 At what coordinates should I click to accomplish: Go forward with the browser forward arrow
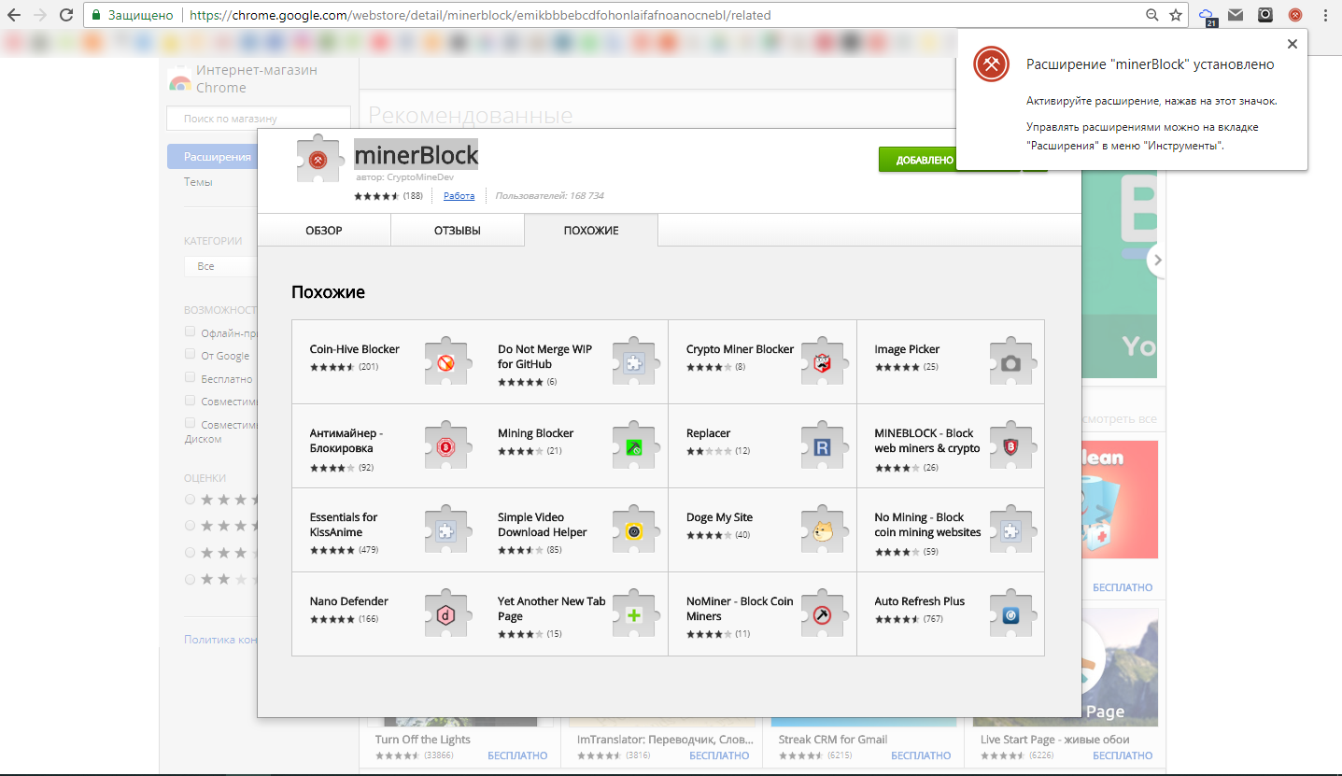[40, 15]
